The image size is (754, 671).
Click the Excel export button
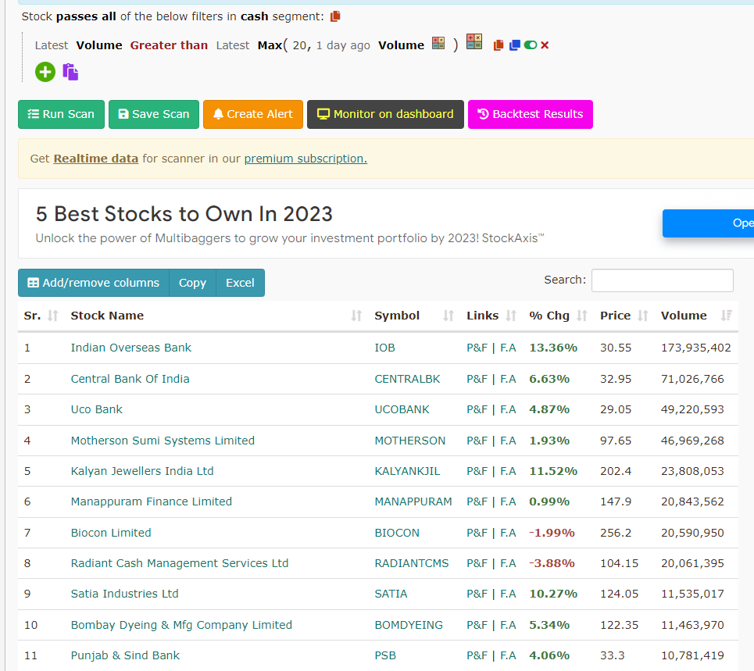tap(240, 283)
